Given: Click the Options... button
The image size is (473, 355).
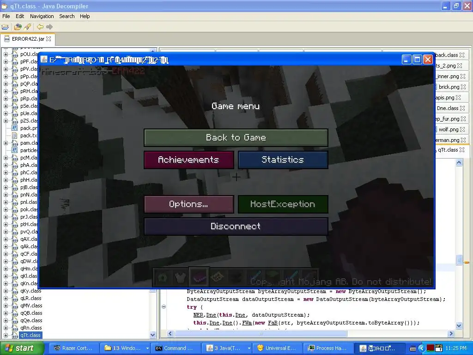Looking at the screenshot, I should (189, 204).
